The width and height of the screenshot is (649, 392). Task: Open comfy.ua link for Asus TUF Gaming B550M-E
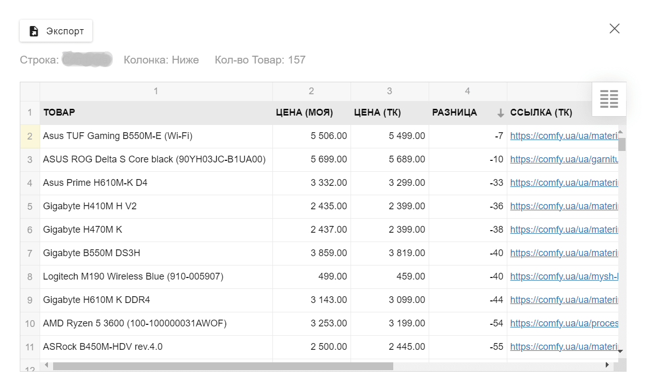tap(564, 136)
